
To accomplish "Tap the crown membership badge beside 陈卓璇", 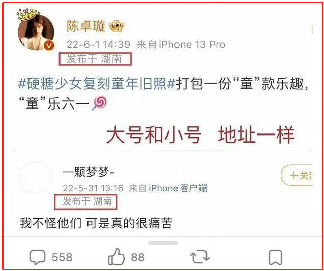I will point(116,26).
